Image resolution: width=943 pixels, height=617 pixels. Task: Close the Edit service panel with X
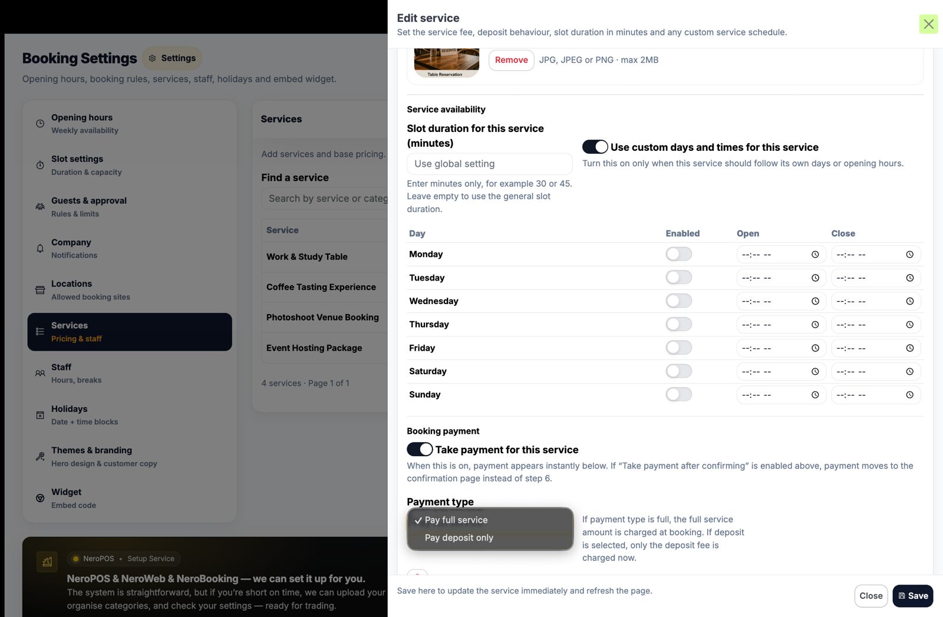tap(928, 24)
